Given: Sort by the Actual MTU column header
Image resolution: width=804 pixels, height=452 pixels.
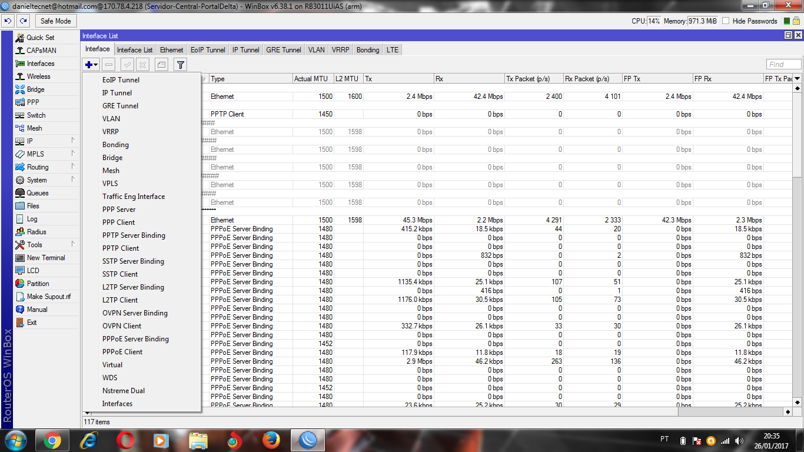Looking at the screenshot, I should click(x=313, y=79).
